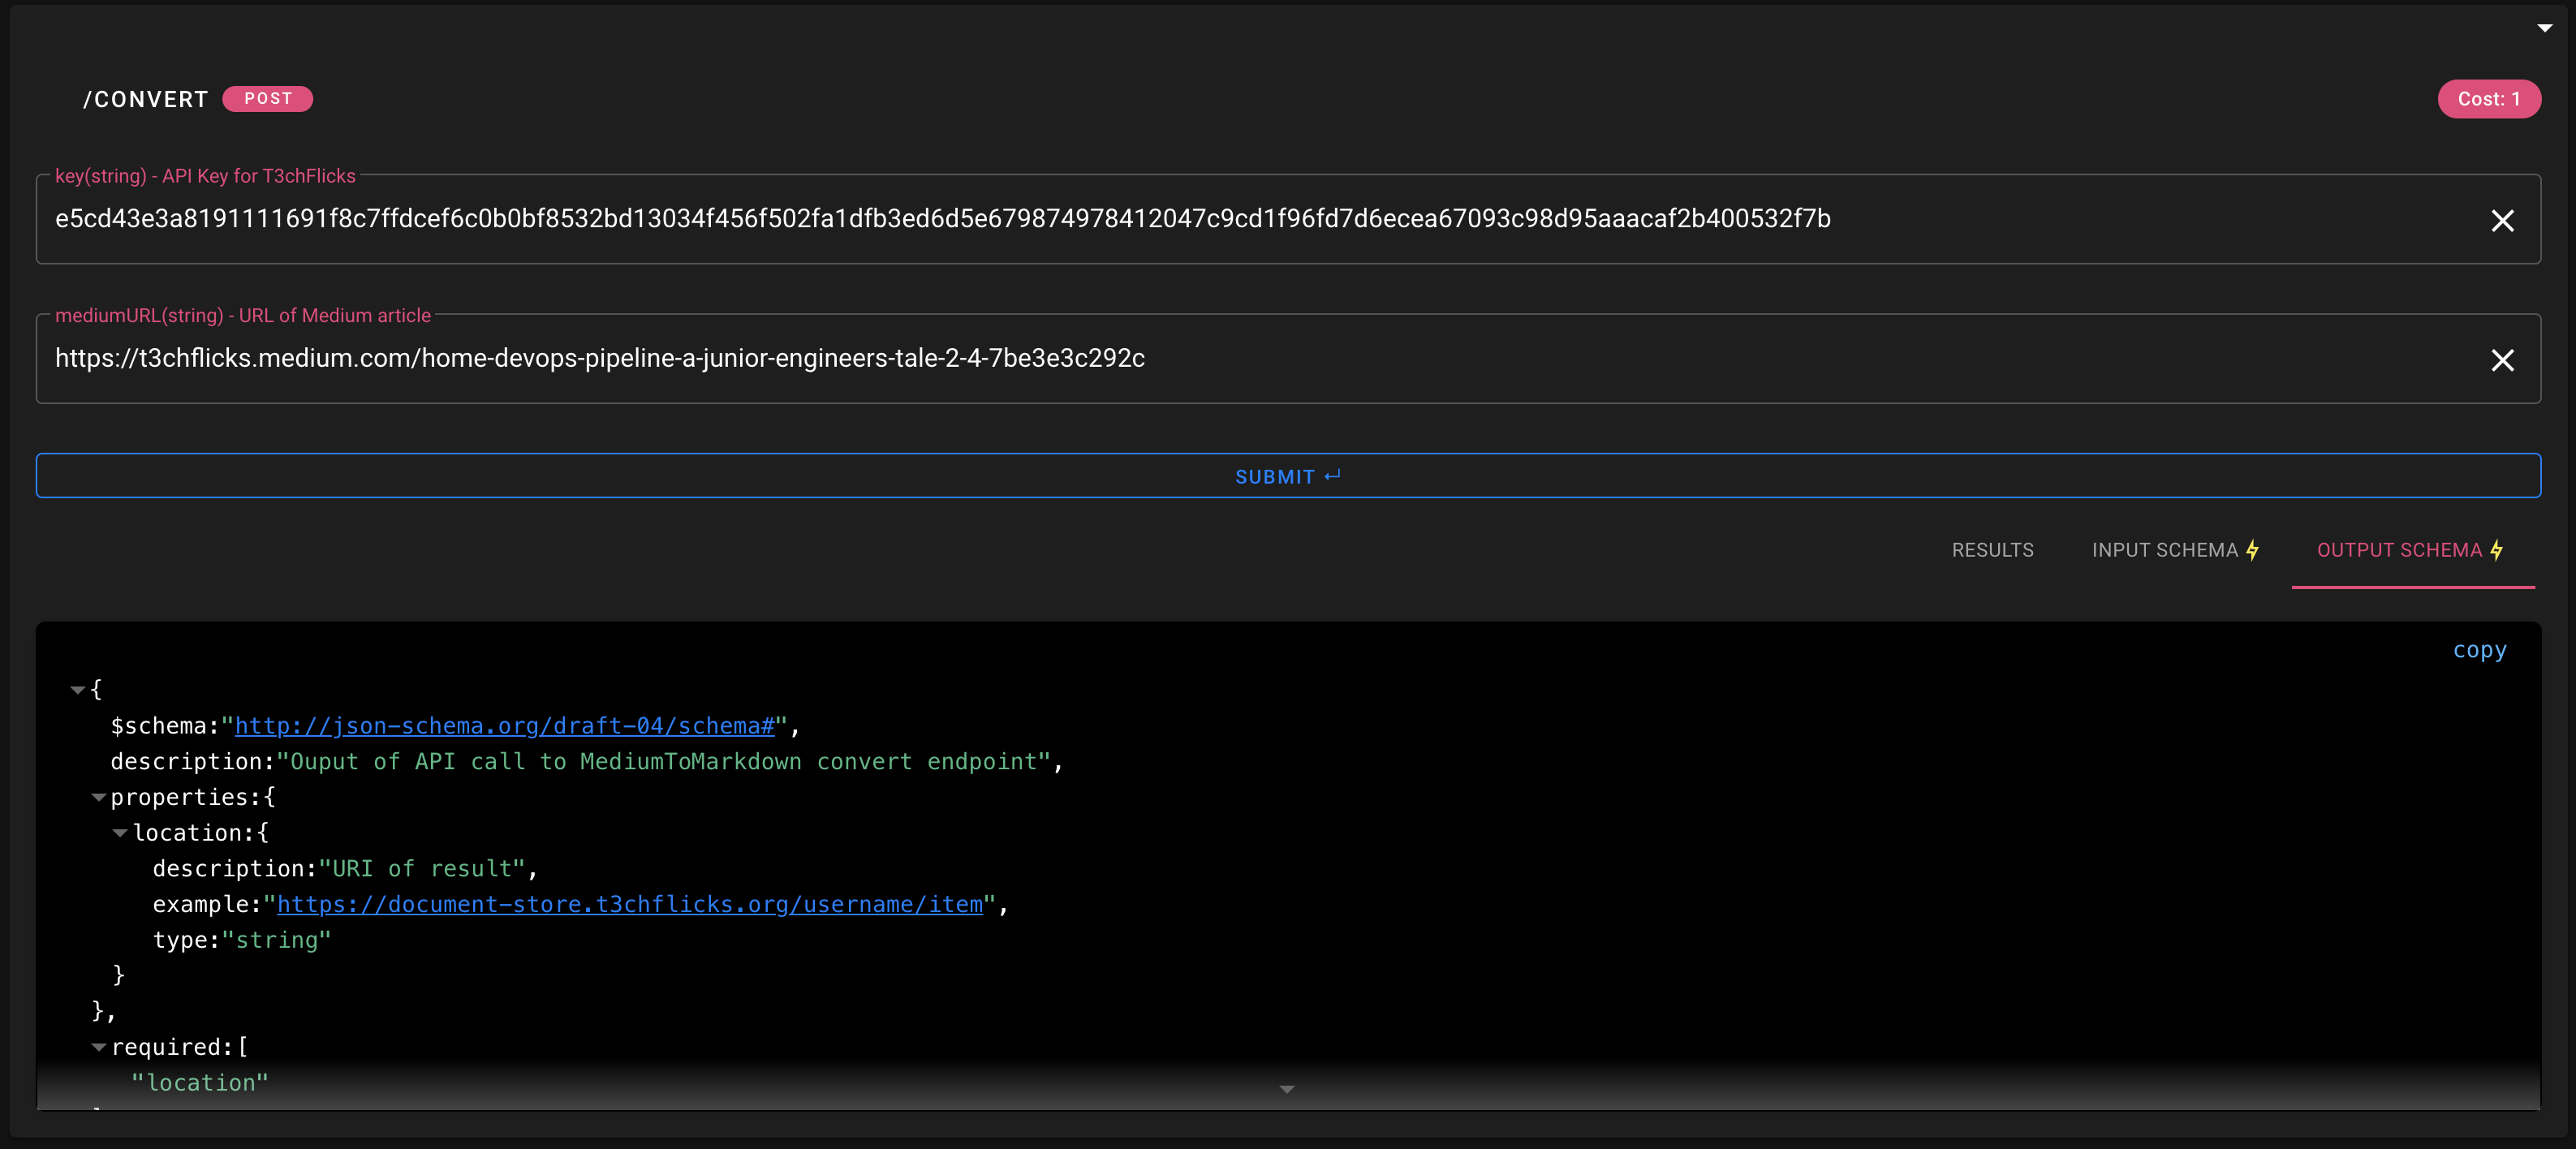Screen dimensions: 2576x1149
Task: Expand schema viewer with bottom arrow
Action: (x=1287, y=1089)
